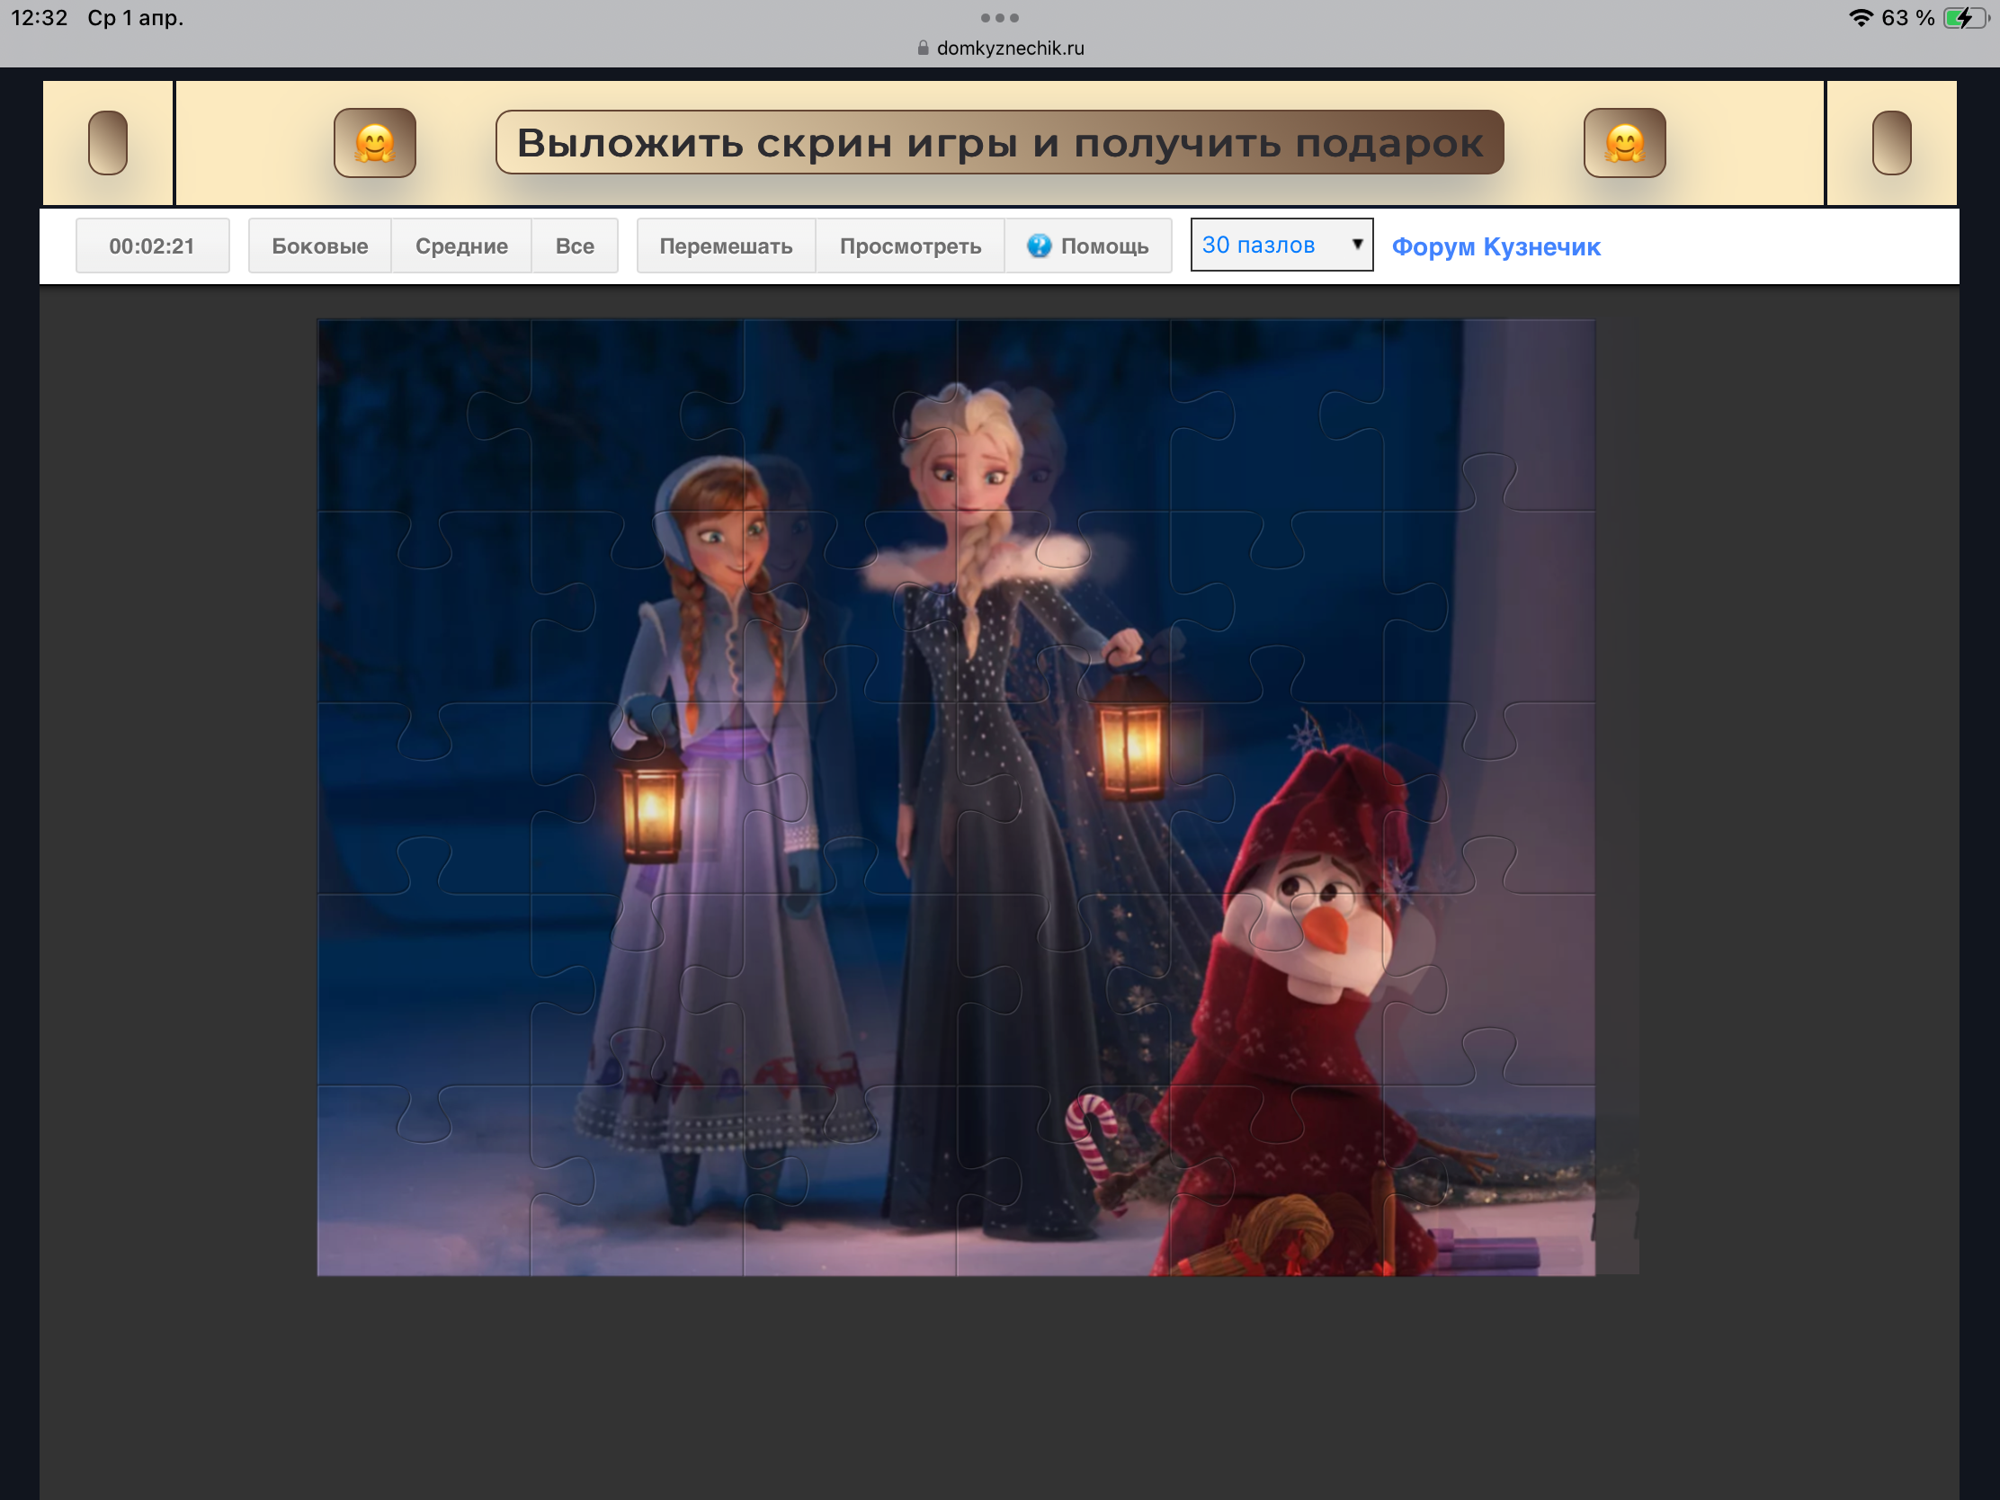Click the blue question-mark Помощь icon
2000x1500 pixels.
click(1039, 246)
